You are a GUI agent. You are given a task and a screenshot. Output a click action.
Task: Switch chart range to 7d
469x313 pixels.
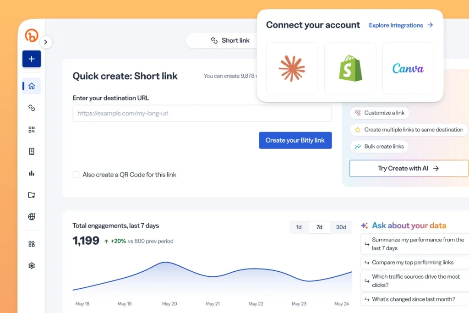coord(319,227)
